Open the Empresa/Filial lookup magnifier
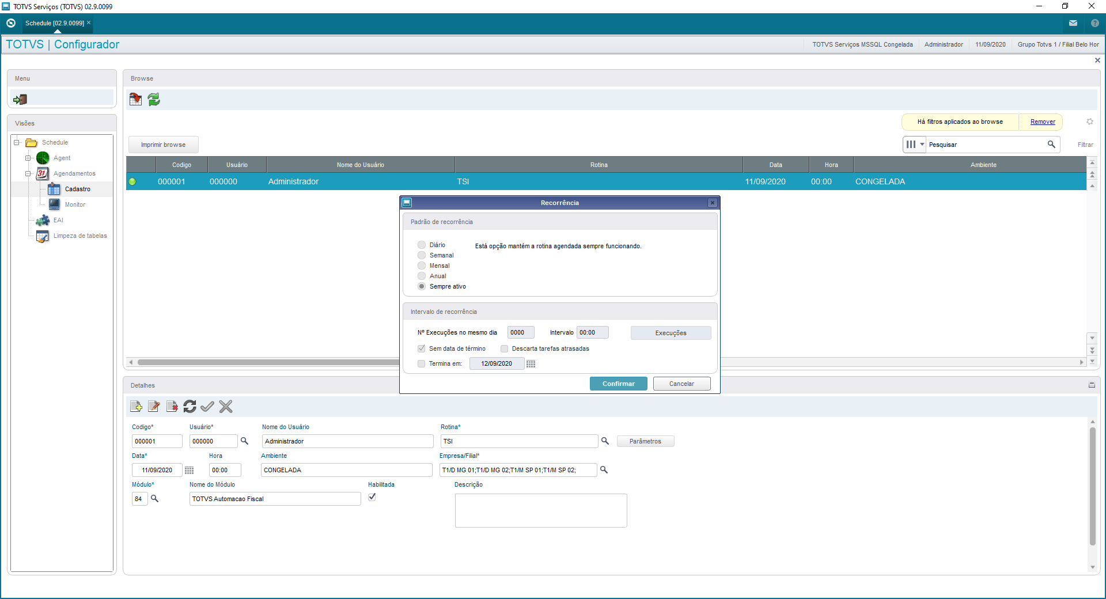Viewport: 1106px width, 599px height. point(604,470)
